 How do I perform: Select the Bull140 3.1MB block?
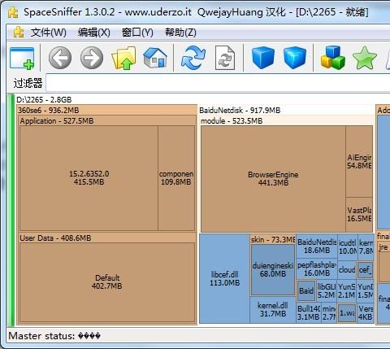(x=309, y=312)
